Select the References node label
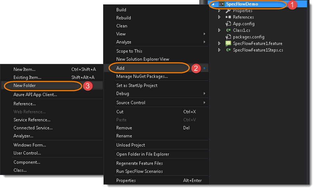The height and width of the screenshot is (190, 315). pyautogui.click(x=243, y=17)
